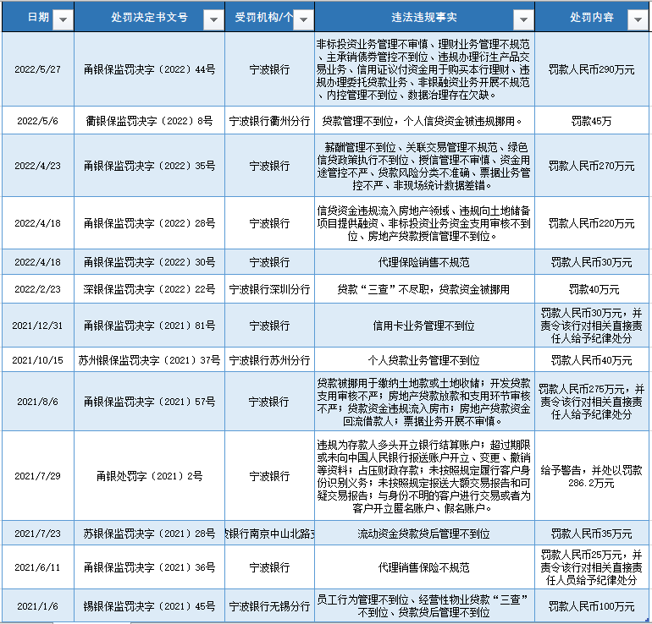Select cell 宁波银行衢州分行
Screen dimensions: 652x624
click(x=269, y=121)
